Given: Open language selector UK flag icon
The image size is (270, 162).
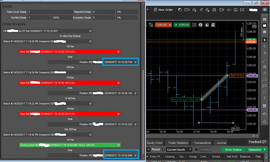Looking at the screenshot, I should [265, 9].
